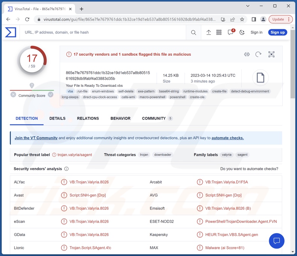
Task: Click Do you want to automate checks?
Action: tap(249, 169)
